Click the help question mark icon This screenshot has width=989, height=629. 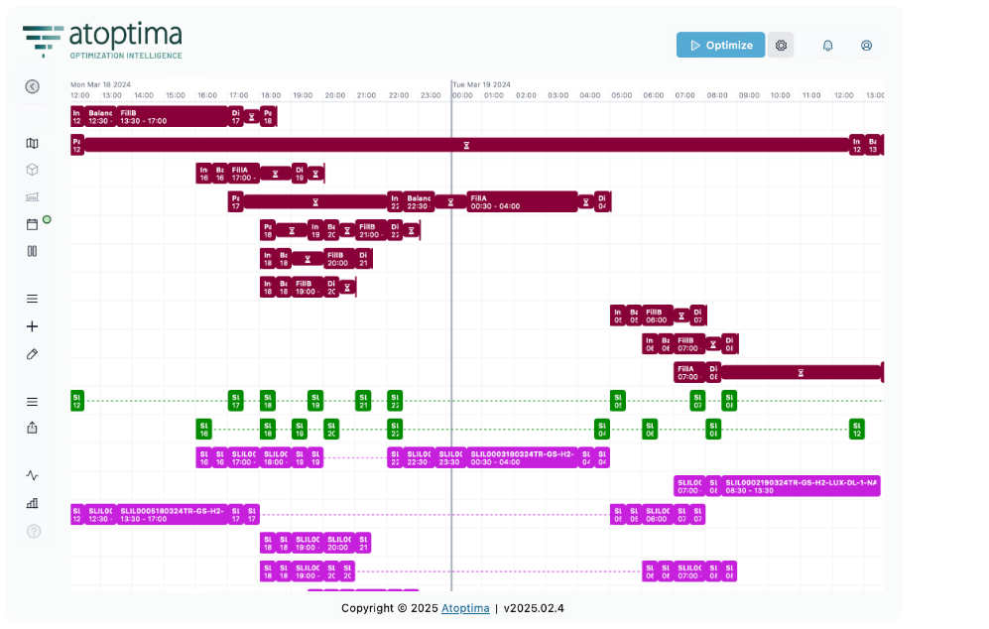tap(33, 531)
